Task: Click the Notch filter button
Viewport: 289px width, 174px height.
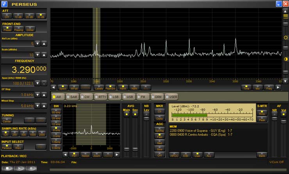Action: (86, 155)
